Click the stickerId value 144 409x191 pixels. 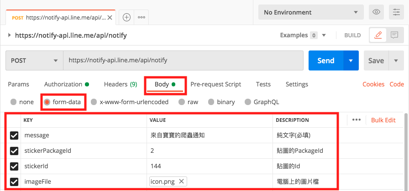pos(210,166)
